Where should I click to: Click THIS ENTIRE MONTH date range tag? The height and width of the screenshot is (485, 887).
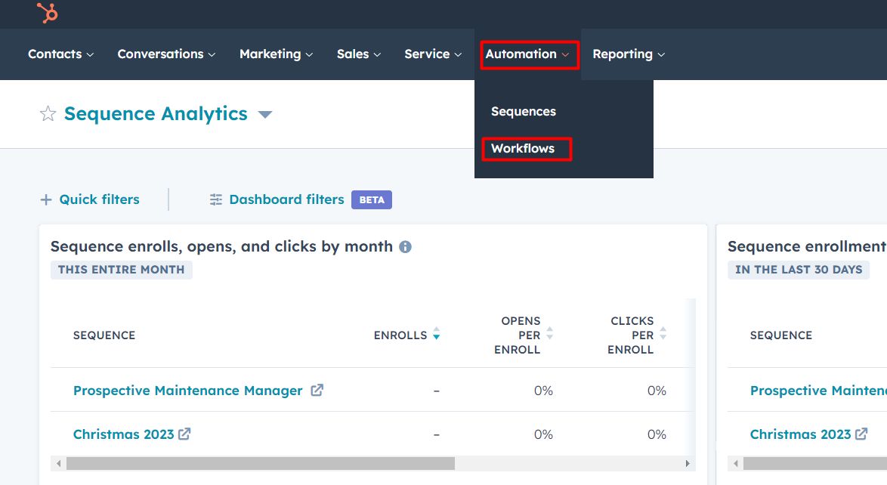click(121, 270)
